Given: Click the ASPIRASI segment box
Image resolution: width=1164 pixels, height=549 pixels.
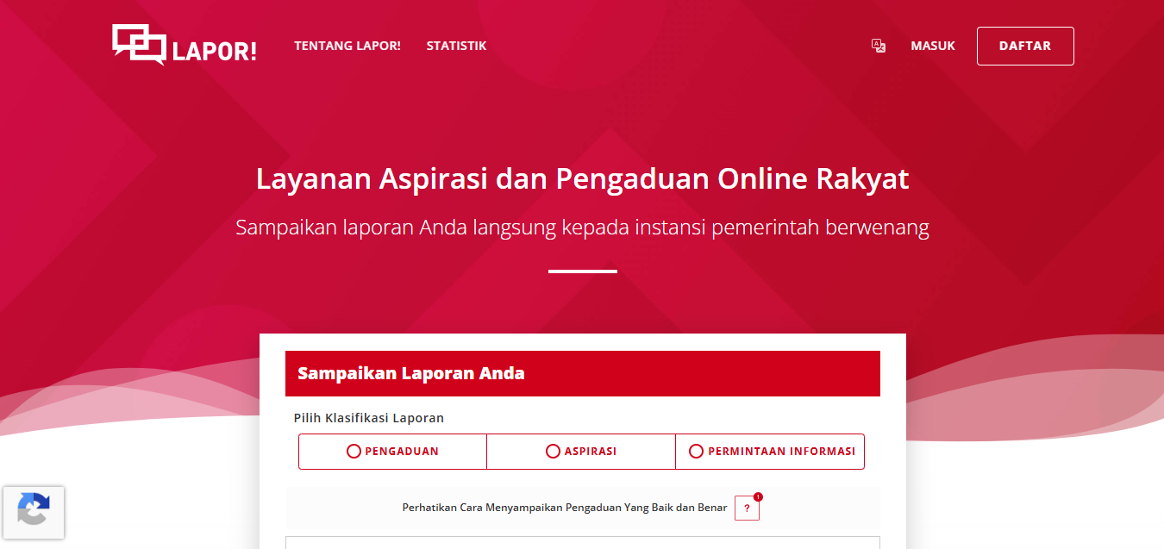Looking at the screenshot, I should [x=580, y=451].
